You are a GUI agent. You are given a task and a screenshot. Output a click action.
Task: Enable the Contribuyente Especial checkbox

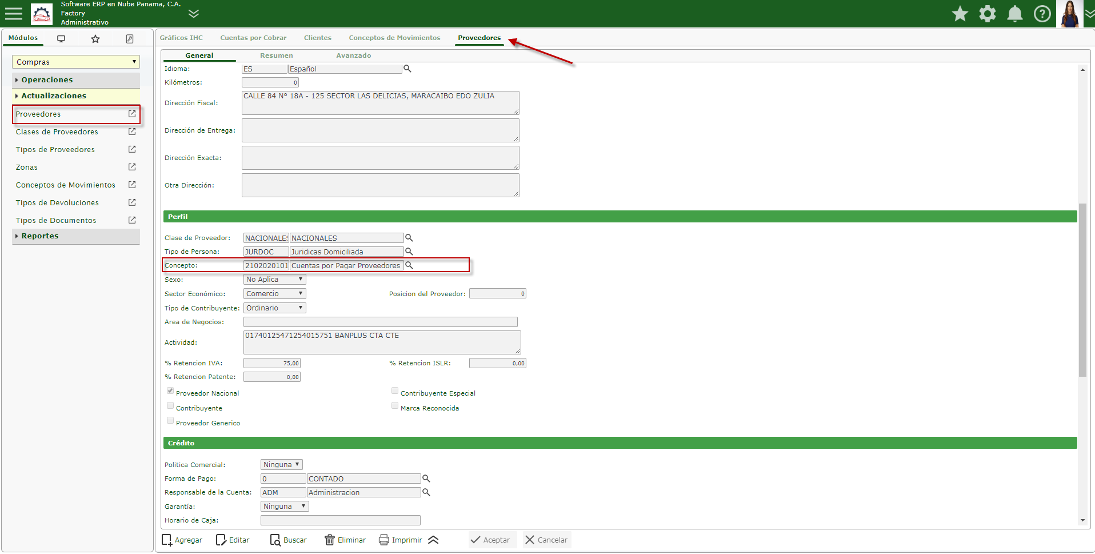tap(395, 391)
